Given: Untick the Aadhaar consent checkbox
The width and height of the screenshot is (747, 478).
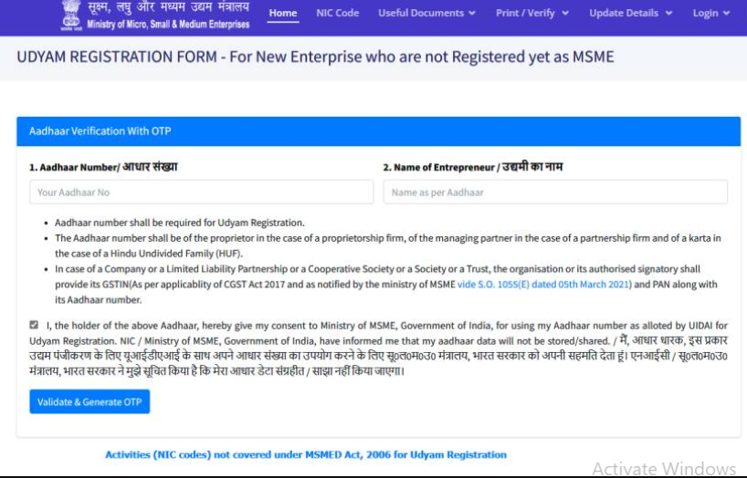Looking at the screenshot, I should 34,325.
